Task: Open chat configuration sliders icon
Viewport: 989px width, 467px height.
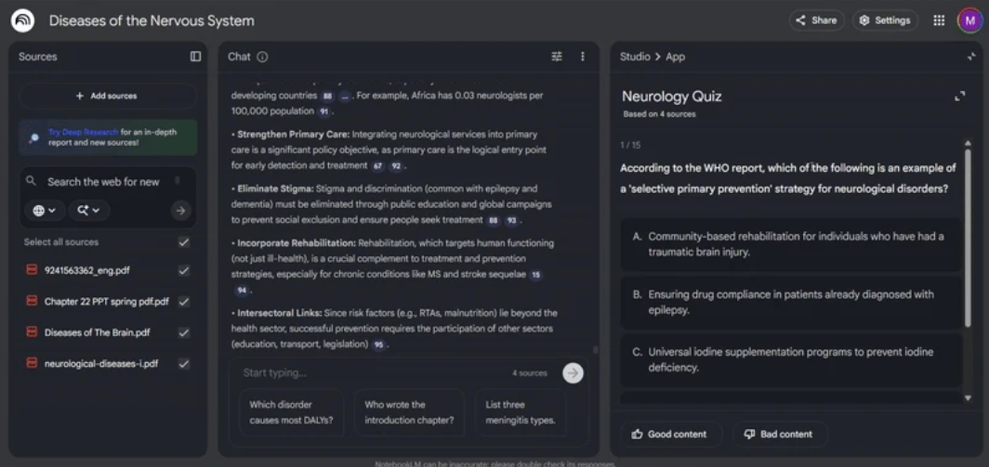Action: (557, 57)
